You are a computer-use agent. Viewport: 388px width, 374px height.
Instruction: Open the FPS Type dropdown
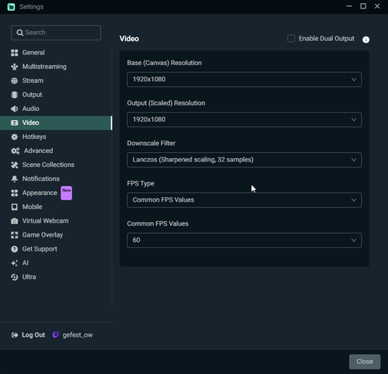(244, 200)
